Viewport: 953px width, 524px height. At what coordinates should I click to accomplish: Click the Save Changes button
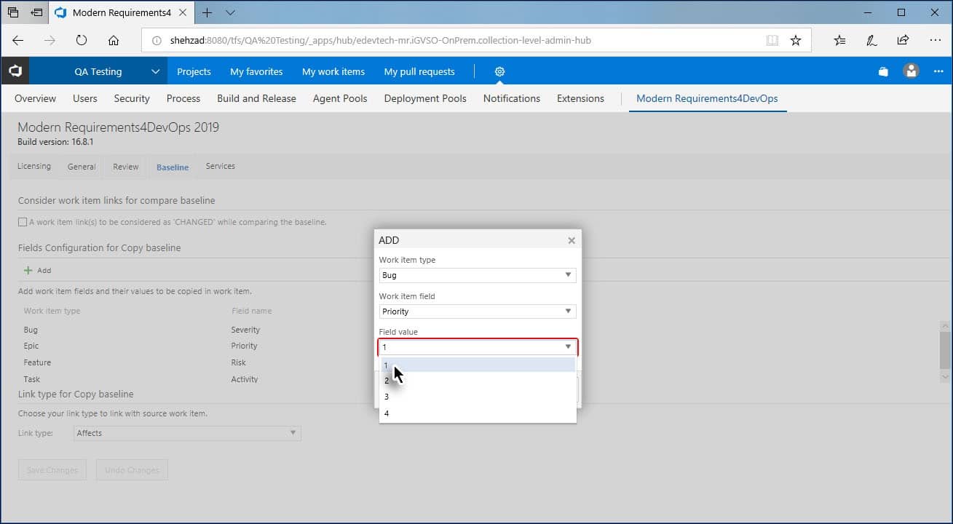(52, 470)
